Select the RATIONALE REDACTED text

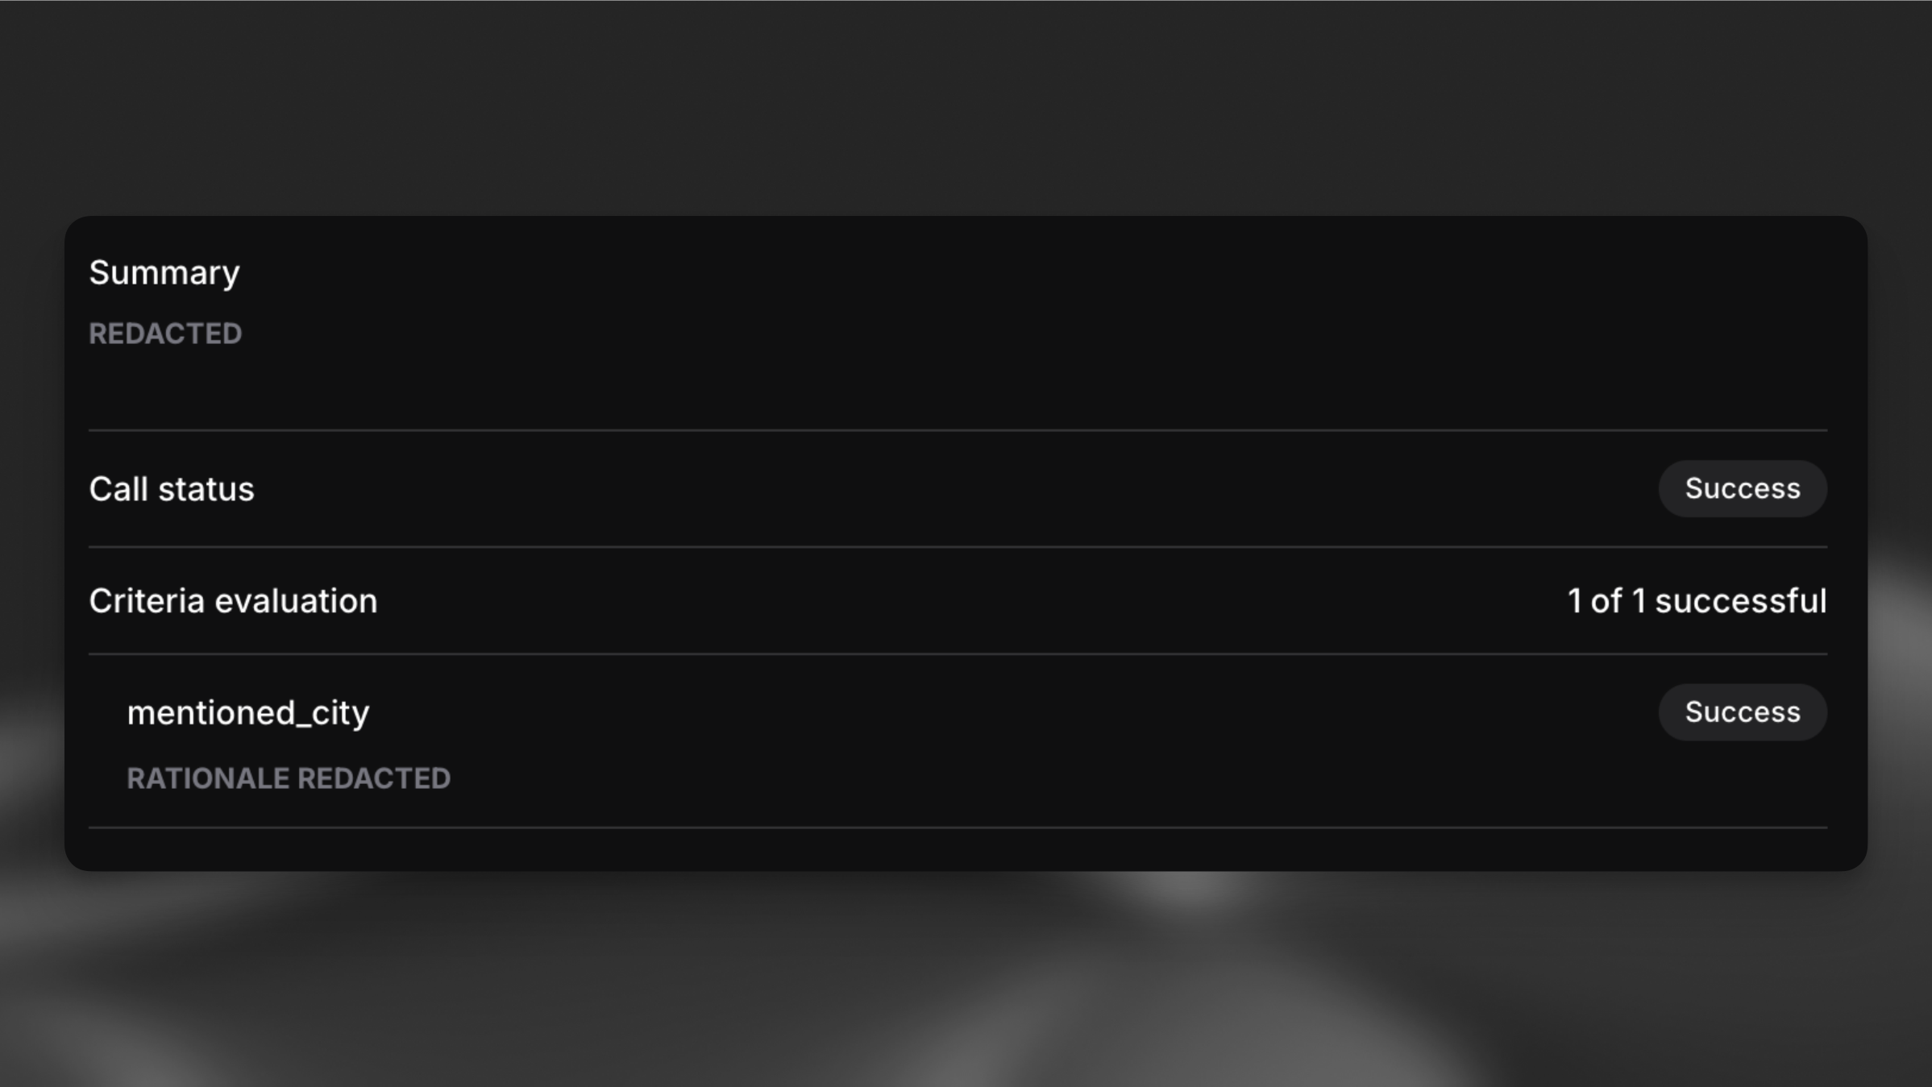(289, 778)
